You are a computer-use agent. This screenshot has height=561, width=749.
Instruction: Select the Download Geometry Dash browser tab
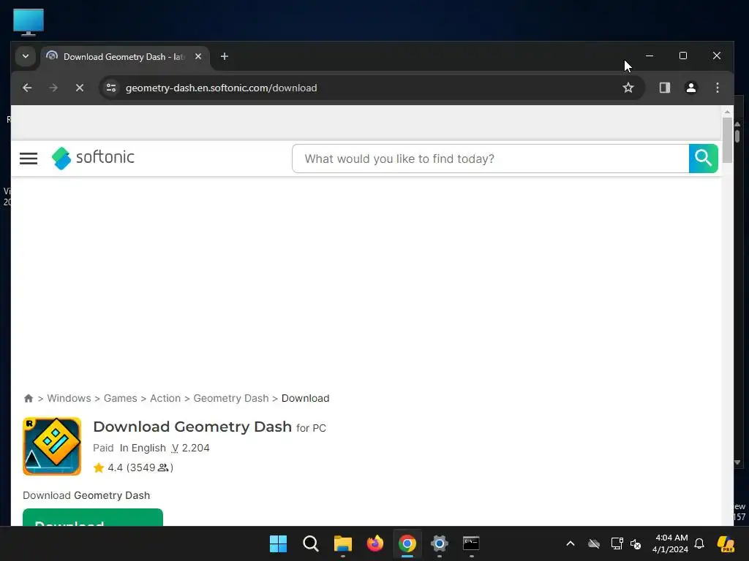(x=124, y=57)
